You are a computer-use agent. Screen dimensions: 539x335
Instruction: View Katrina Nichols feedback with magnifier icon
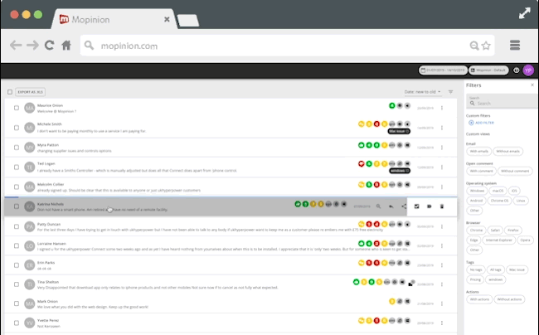tap(378, 206)
